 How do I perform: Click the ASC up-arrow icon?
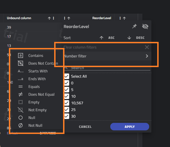[101, 38]
